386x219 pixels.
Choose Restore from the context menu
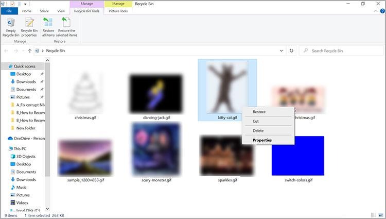tap(259, 111)
